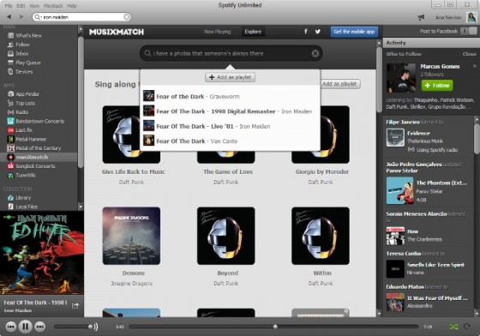Click the sidebar scroll down arrow
Screen dimensions: 480x336
pos(81,207)
